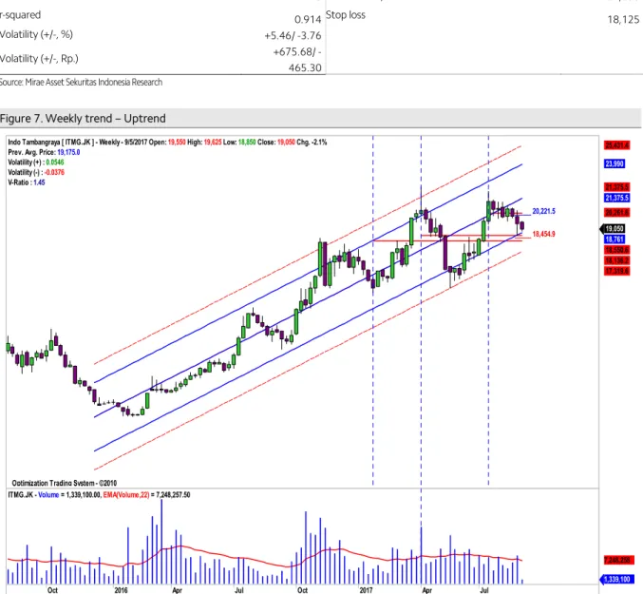The image size is (643, 594).
Task: Click the Chg. -2.1% value
Action: 312,143
